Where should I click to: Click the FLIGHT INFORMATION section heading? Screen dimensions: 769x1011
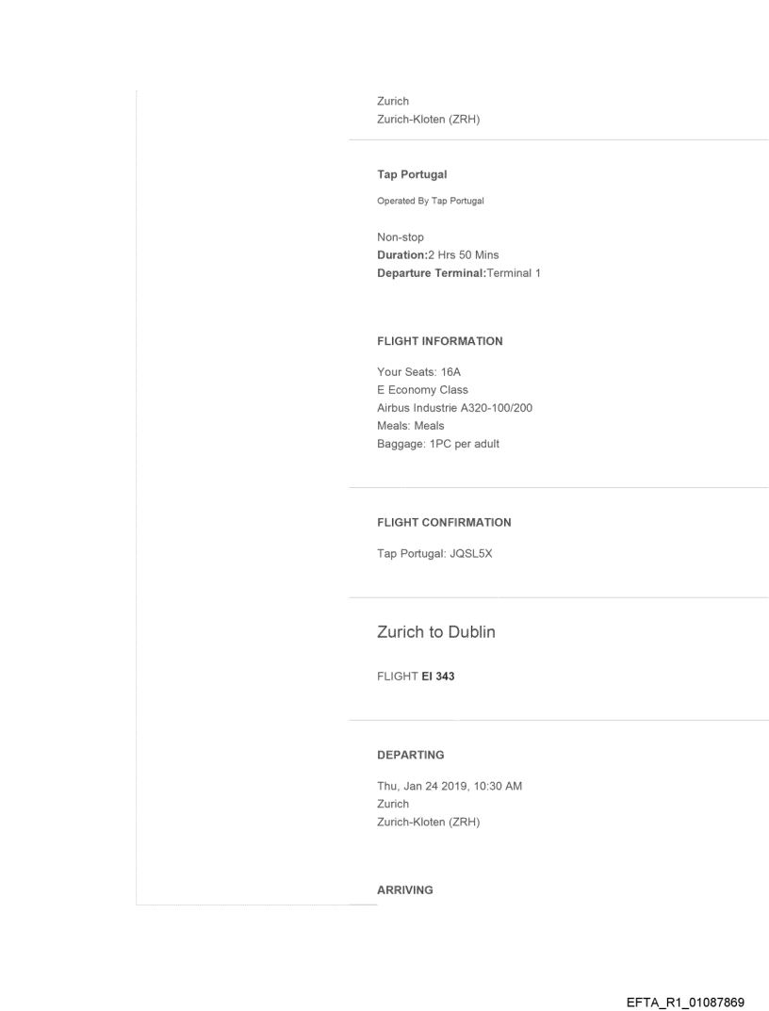pos(439,341)
